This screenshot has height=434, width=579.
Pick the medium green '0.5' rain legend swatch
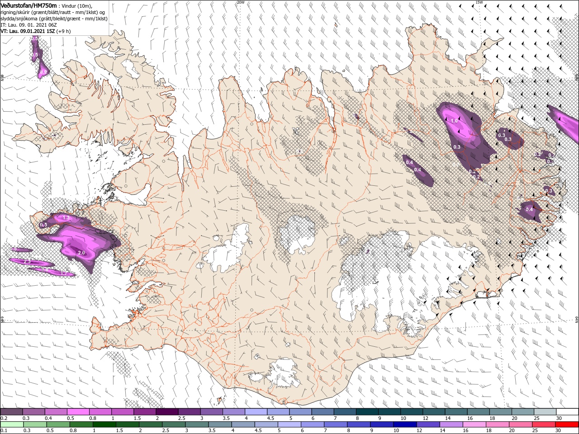(x=58, y=424)
